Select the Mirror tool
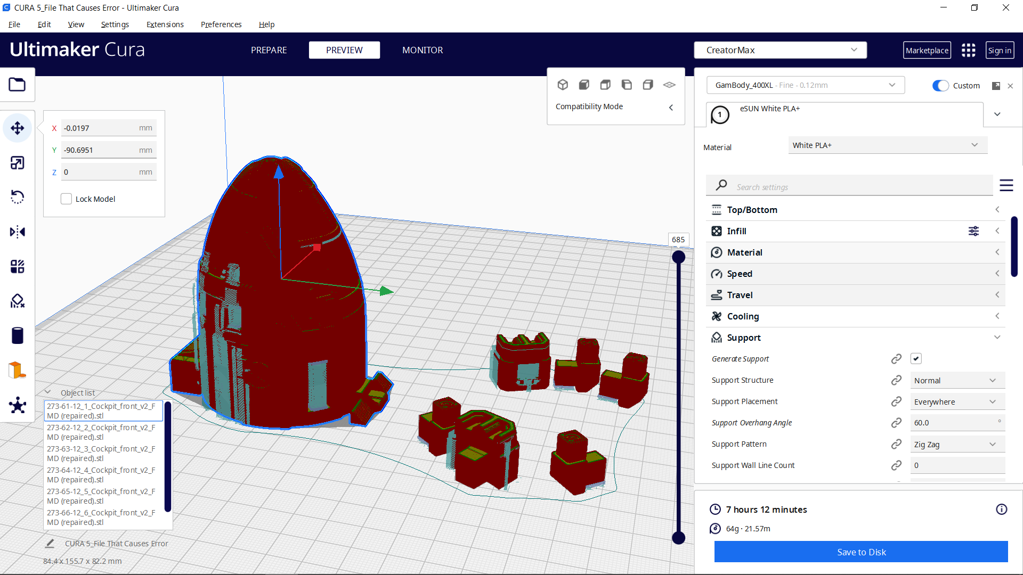Viewport: 1023px width, 575px height. (x=17, y=232)
